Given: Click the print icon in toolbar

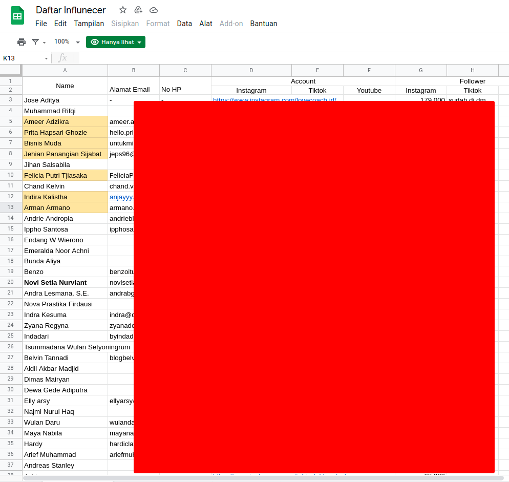Looking at the screenshot, I should coord(22,42).
